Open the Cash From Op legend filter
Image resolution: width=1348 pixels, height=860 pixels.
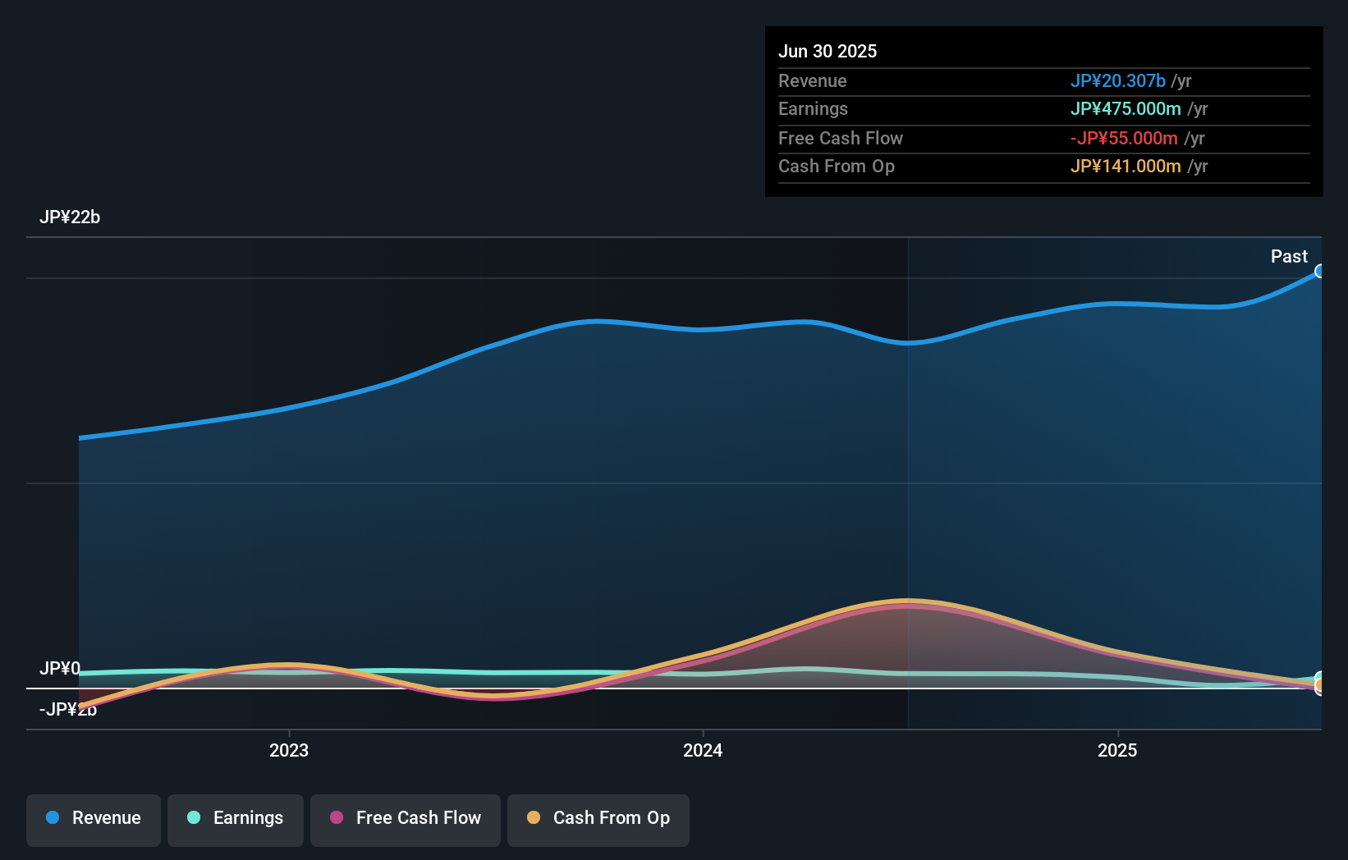(598, 819)
